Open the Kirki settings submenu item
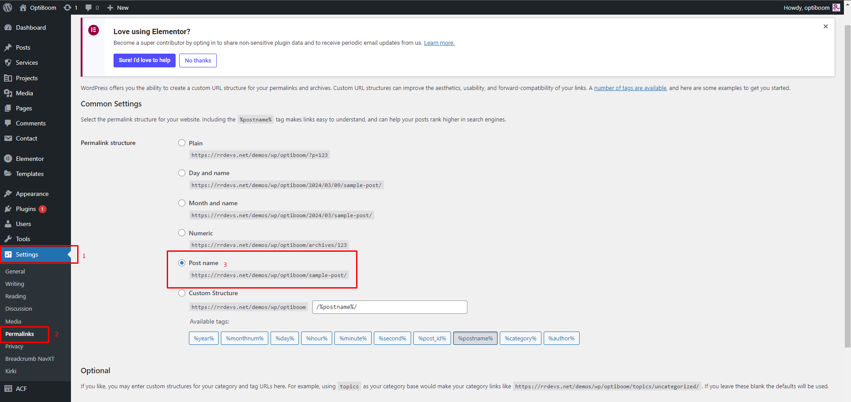The width and height of the screenshot is (851, 402). tap(11, 371)
